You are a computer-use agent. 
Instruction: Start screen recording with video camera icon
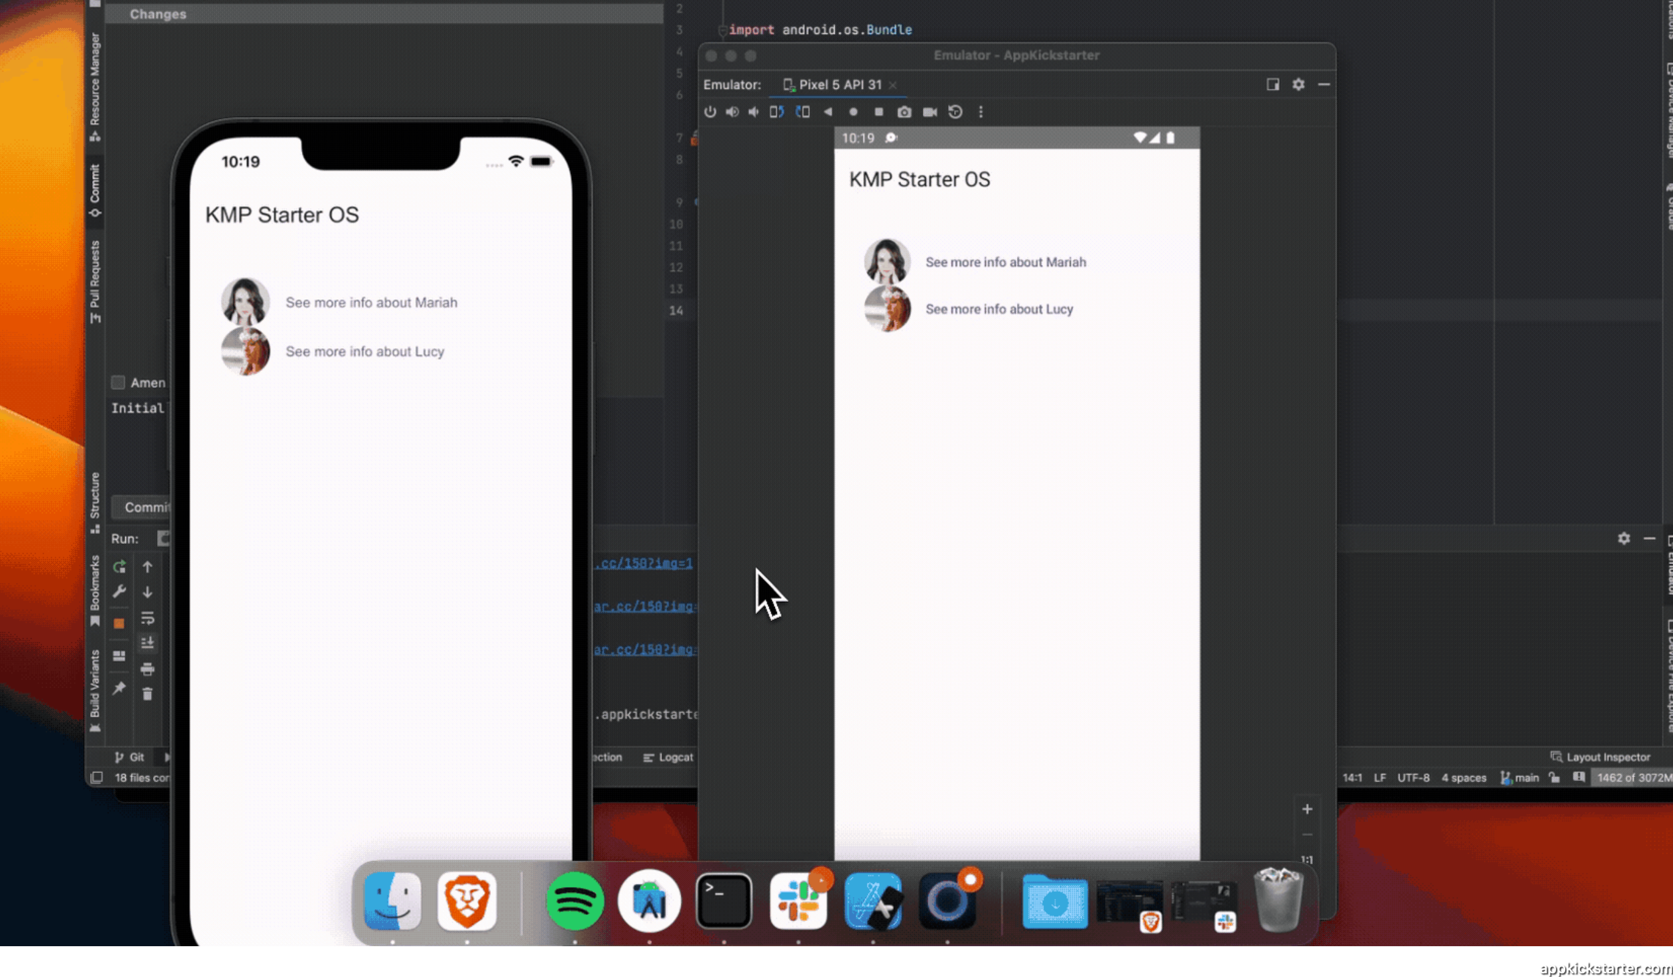(930, 112)
